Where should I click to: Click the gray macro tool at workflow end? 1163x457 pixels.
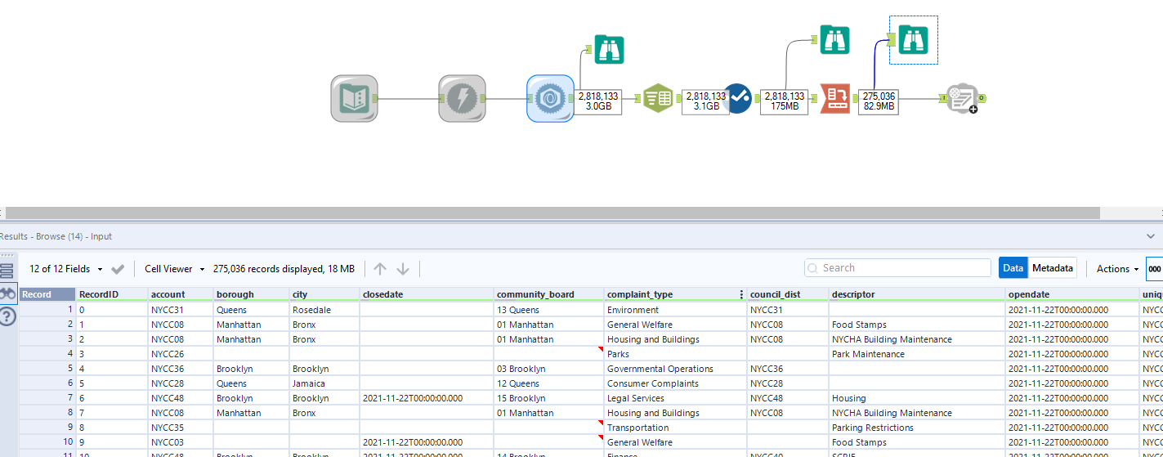click(961, 99)
